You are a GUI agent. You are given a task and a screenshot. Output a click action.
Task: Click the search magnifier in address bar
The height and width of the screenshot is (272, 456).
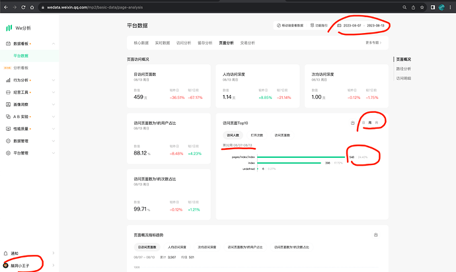[x=404, y=7]
